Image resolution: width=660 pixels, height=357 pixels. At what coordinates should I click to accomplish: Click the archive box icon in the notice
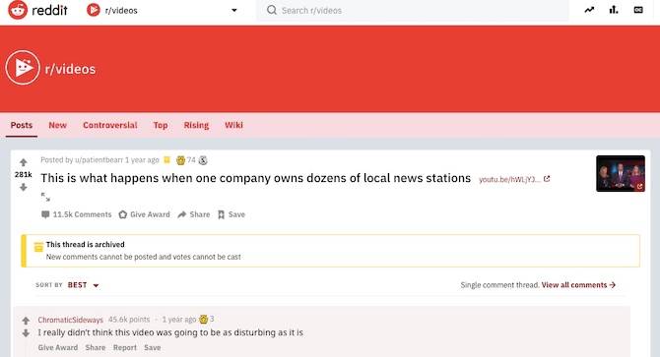click(38, 247)
